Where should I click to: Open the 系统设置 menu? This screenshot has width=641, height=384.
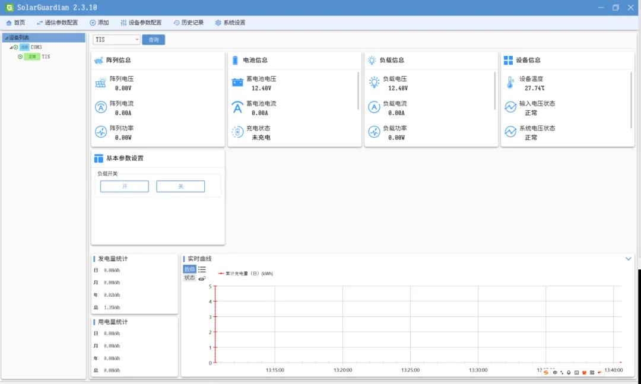point(230,23)
